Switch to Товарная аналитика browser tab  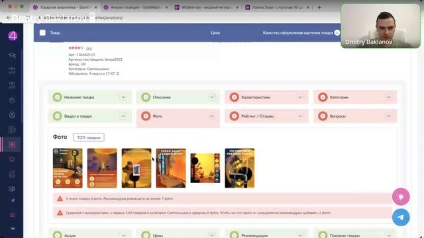click(x=65, y=7)
